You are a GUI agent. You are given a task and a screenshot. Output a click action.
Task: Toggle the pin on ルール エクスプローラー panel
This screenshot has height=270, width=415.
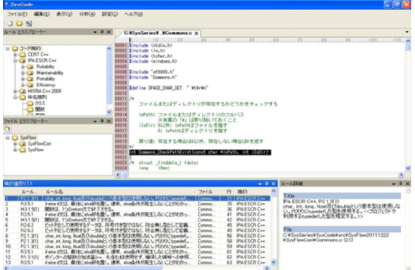pos(102,32)
